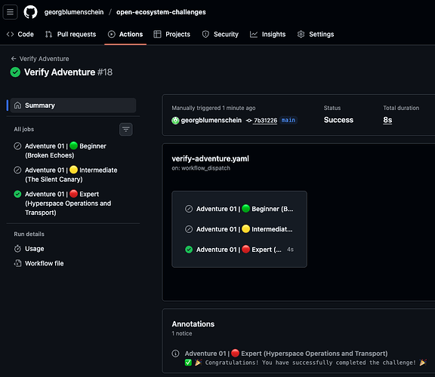435x377 pixels.
Task: Select the Summary sidebar item
Action: pos(73,106)
